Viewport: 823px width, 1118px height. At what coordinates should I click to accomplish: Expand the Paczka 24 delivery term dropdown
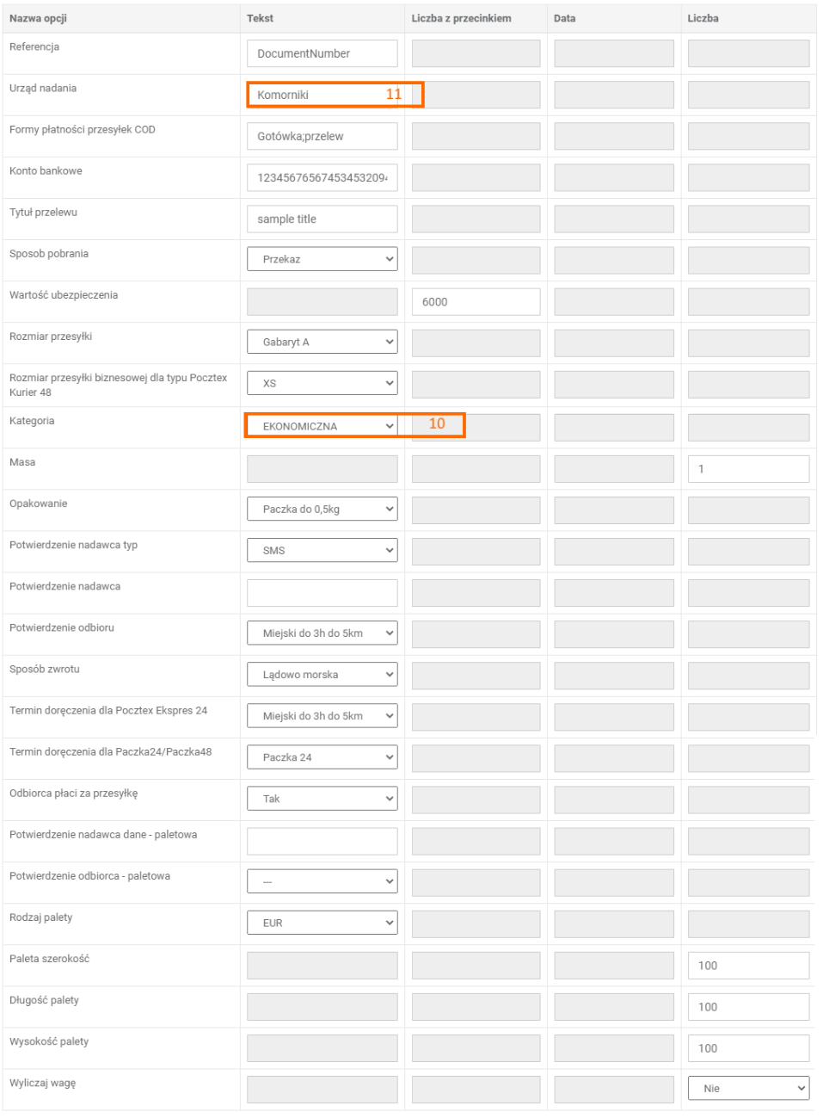[322, 757]
